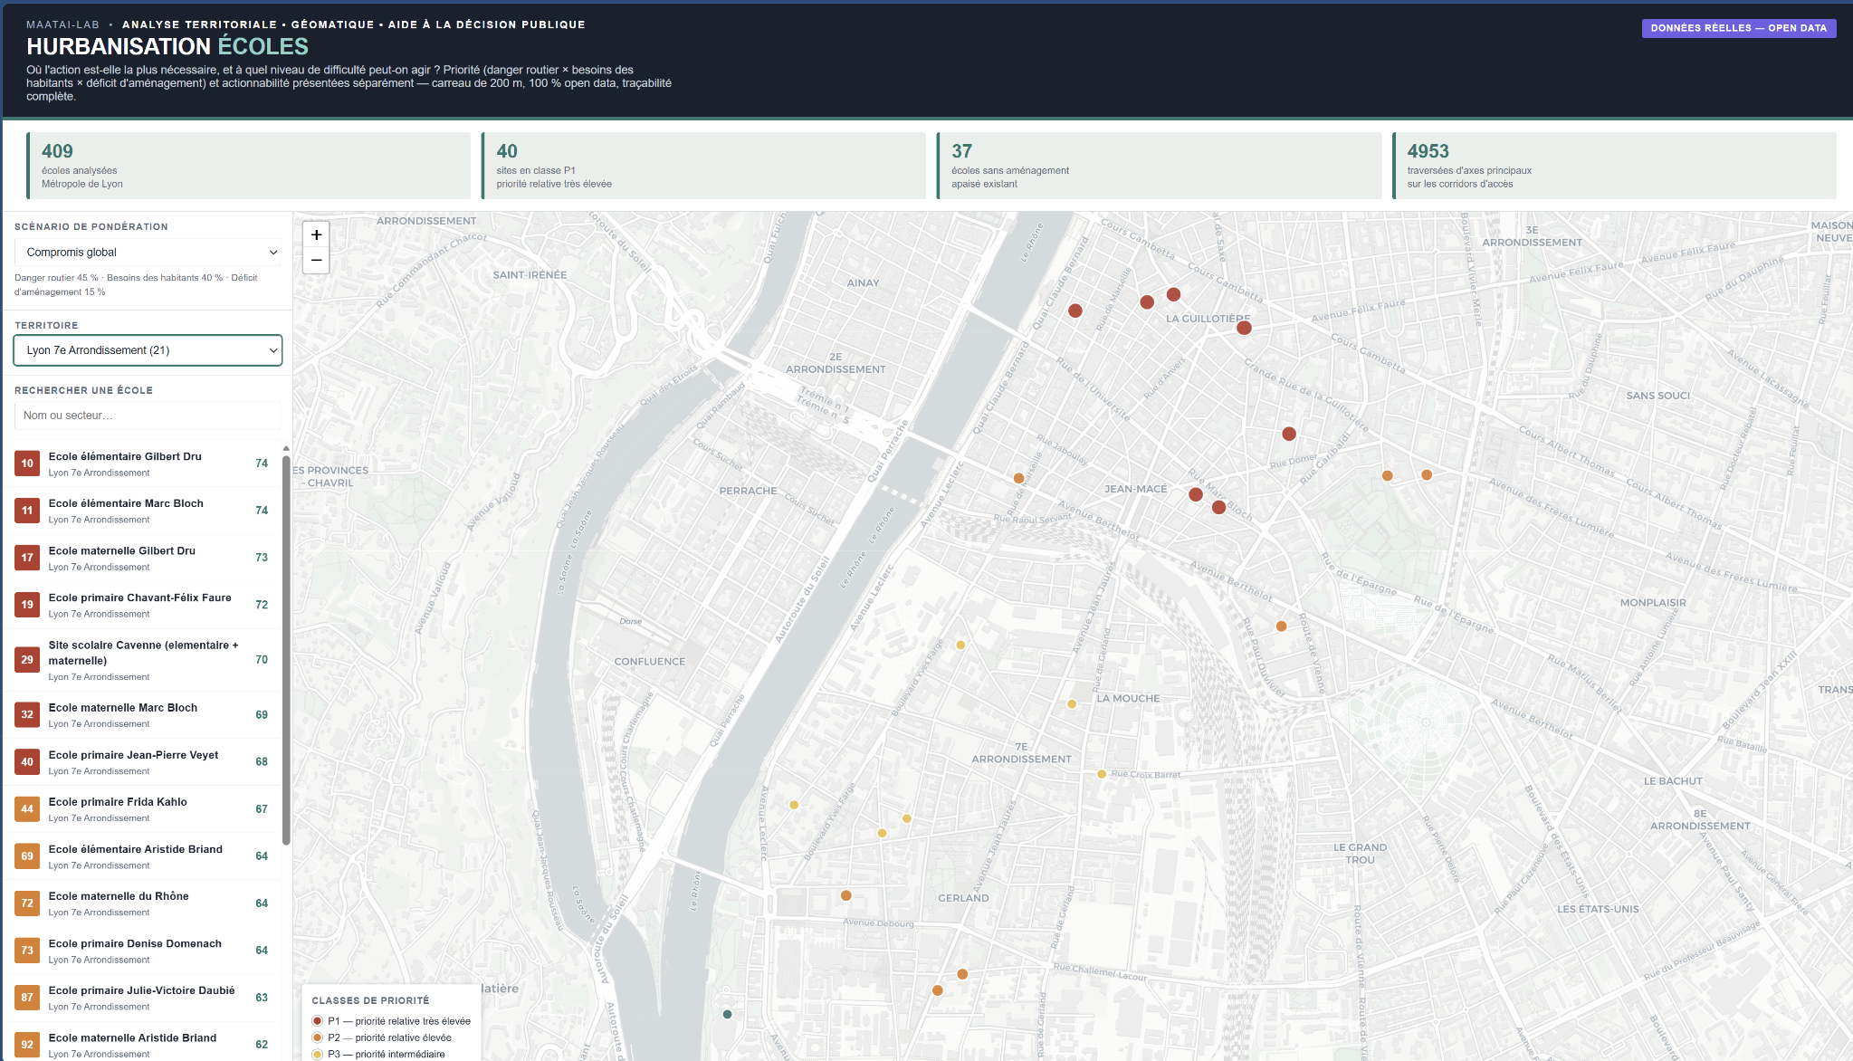The image size is (1853, 1061).
Task: Select the teal school marker on the map
Action: (727, 1014)
